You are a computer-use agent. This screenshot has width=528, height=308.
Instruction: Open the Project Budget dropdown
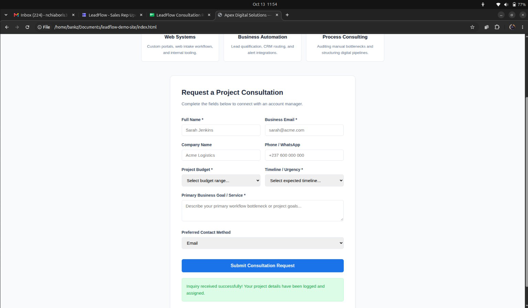[221, 181]
